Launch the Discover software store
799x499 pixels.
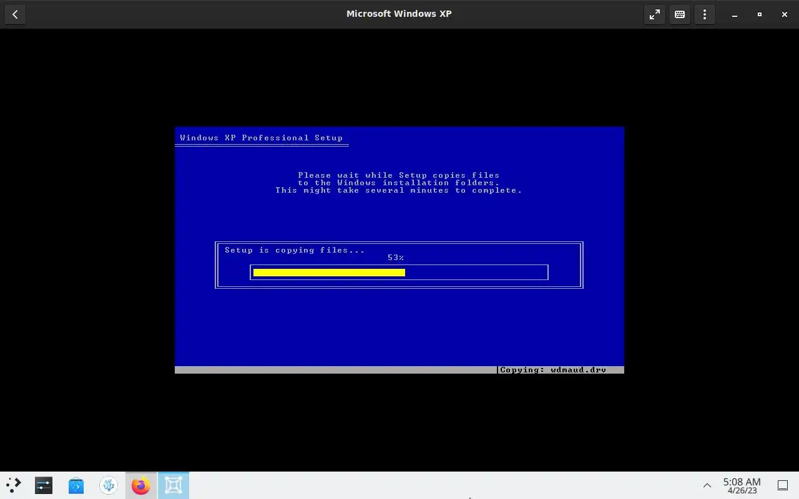(76, 485)
